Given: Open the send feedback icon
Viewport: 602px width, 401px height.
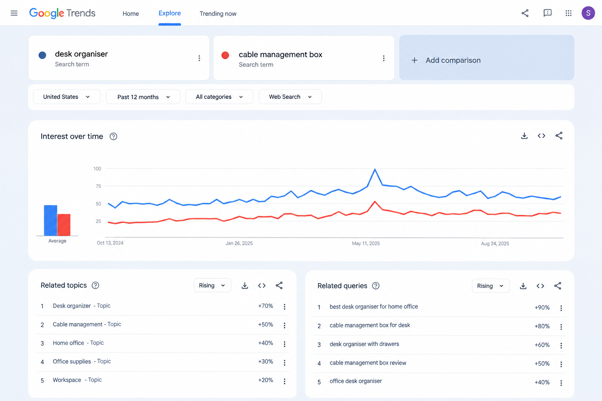Looking at the screenshot, I should [548, 13].
